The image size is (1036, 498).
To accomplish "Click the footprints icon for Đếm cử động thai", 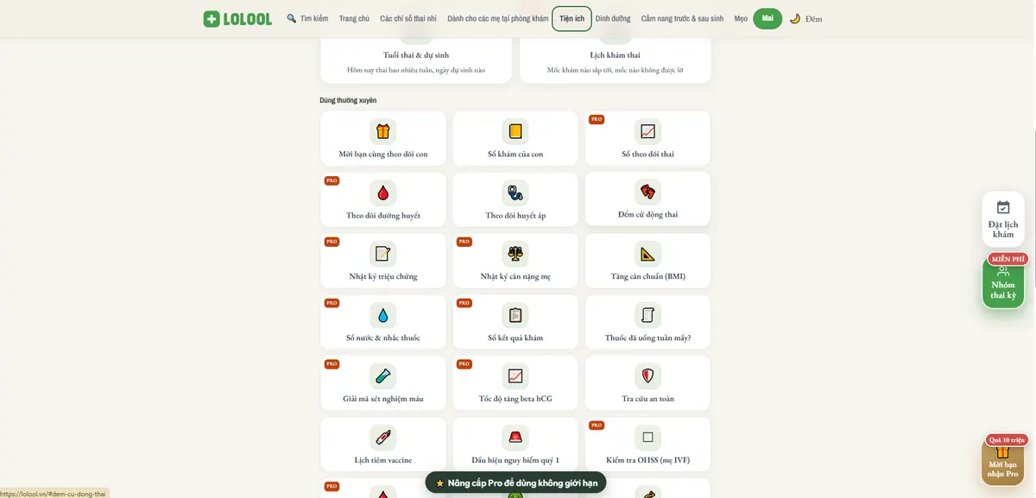I will point(648,192).
